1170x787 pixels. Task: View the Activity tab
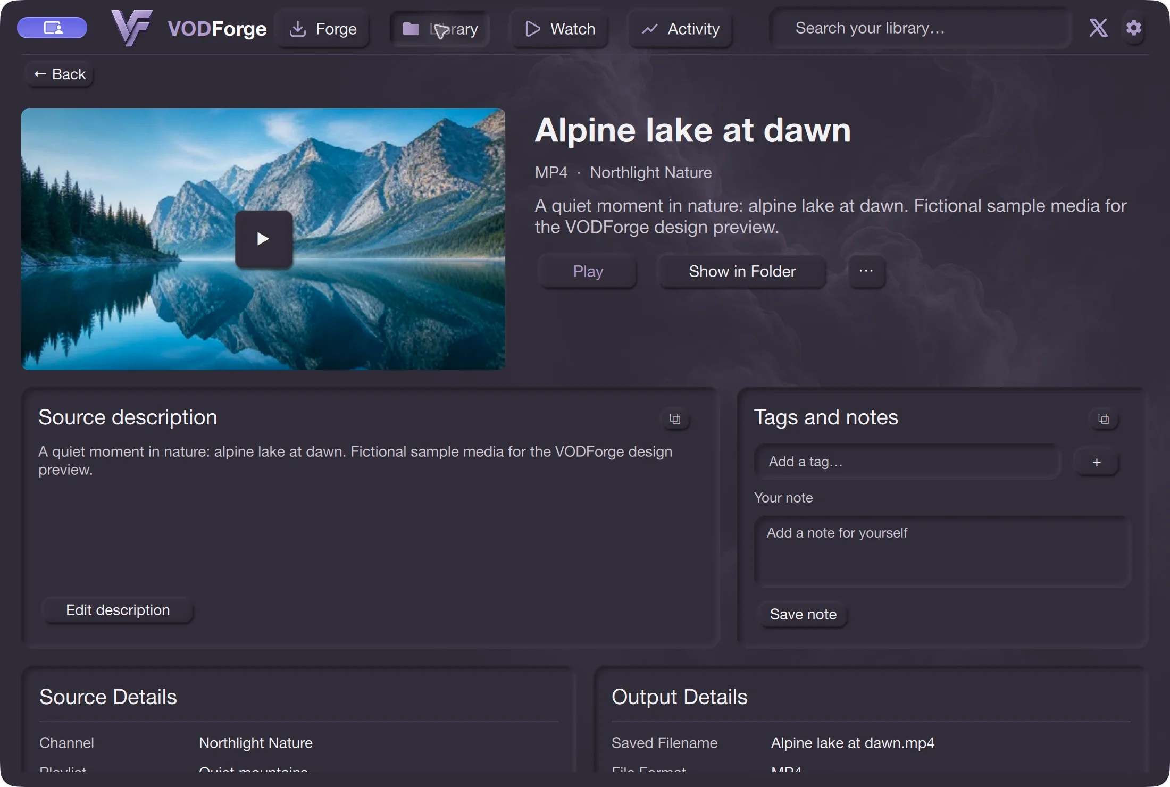point(681,29)
